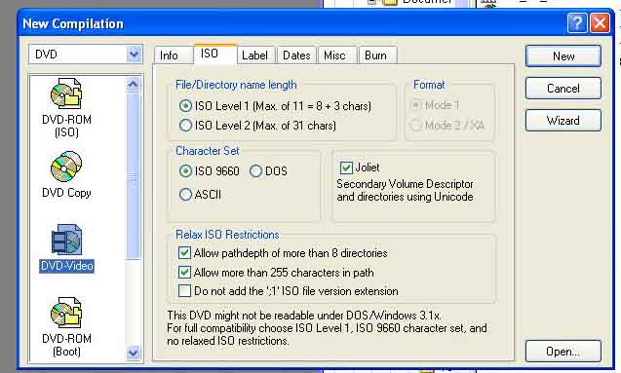
Task: Click the Help question mark button
Action: coord(577,23)
